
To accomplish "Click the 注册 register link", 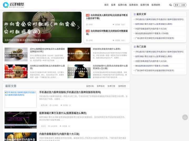I will coord(183,5).
